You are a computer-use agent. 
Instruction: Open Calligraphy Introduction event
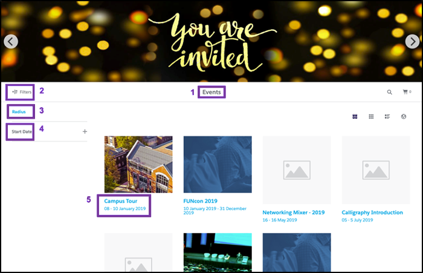click(372, 213)
